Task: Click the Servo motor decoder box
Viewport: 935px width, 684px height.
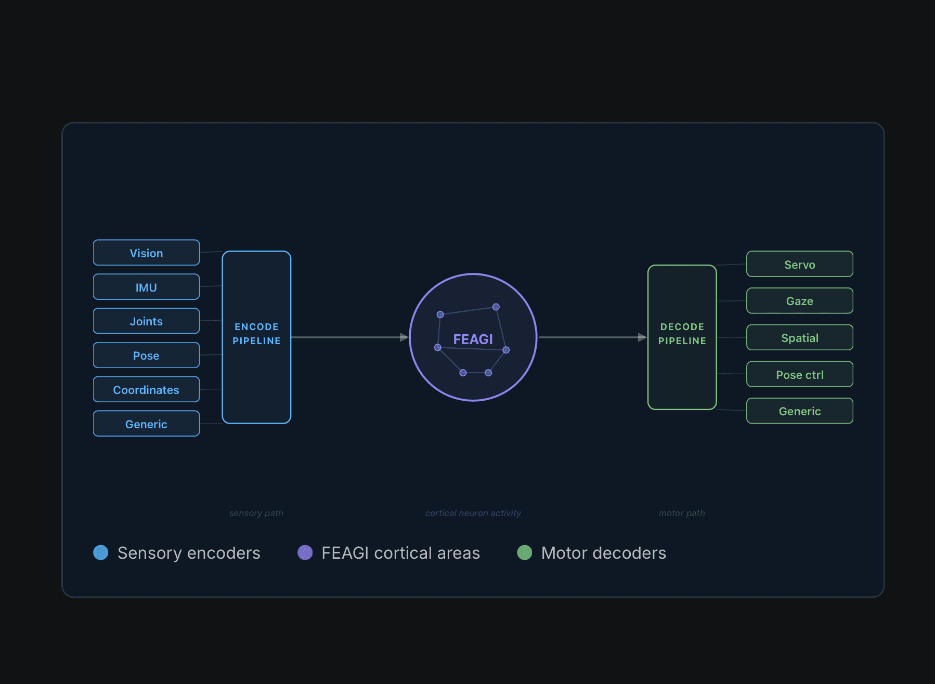Action: (x=799, y=264)
